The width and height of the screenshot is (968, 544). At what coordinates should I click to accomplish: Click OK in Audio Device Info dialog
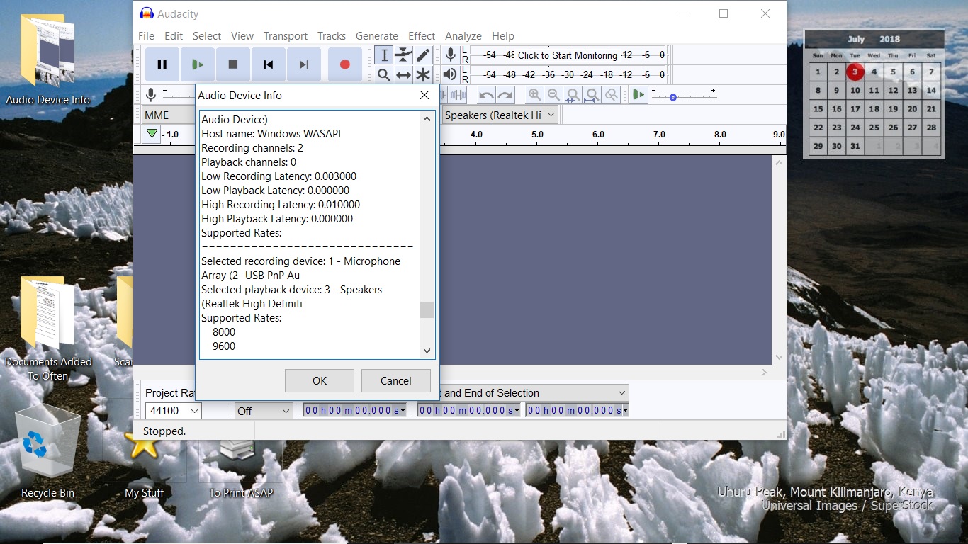tap(320, 381)
